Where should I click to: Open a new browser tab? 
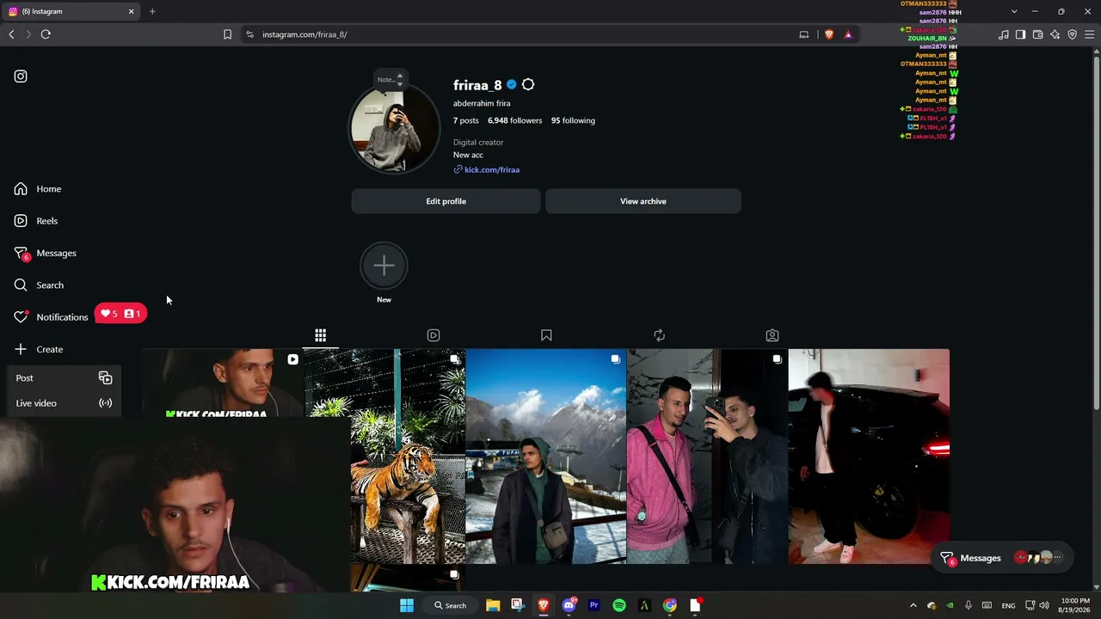coord(152,11)
